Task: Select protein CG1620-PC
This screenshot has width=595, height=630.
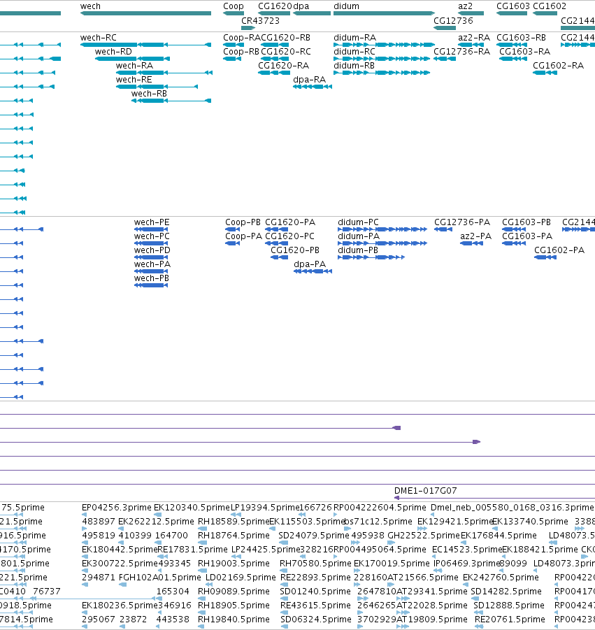Action: 289,236
